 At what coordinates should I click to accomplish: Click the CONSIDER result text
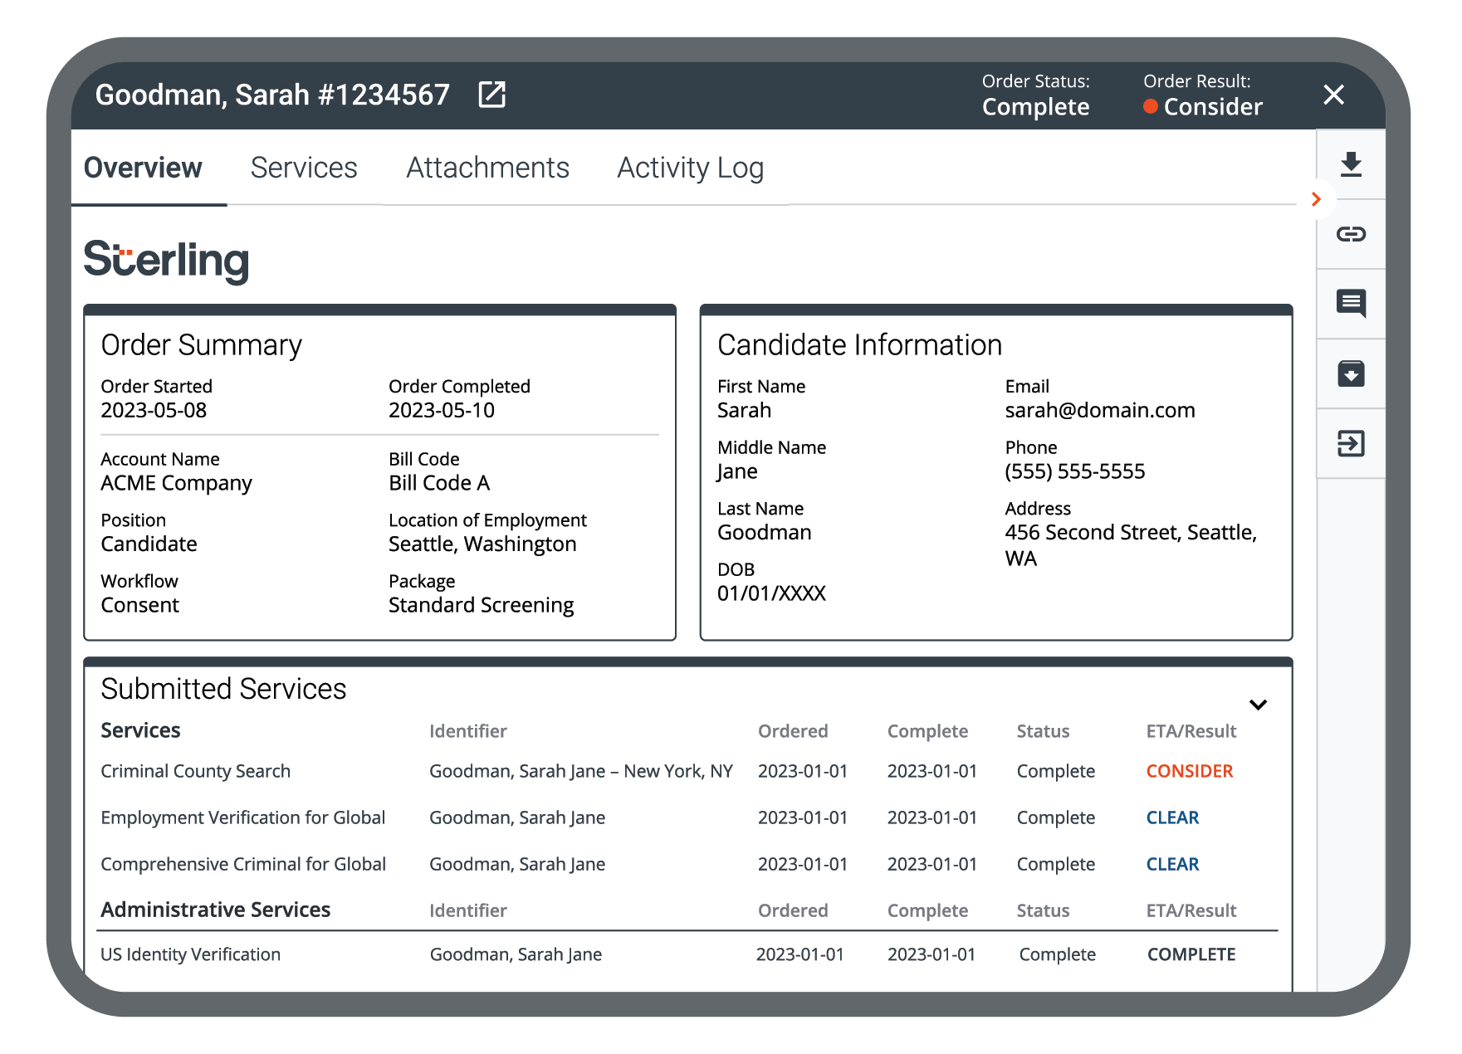1190,771
